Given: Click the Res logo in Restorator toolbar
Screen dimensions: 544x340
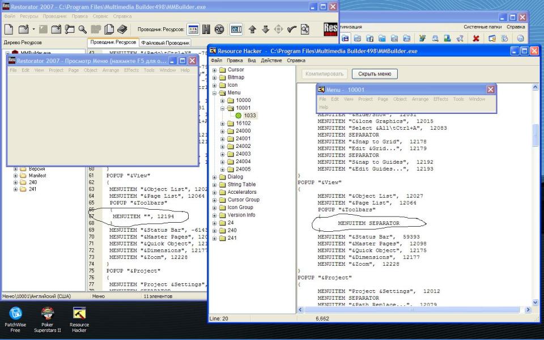Looking at the screenshot, I should (330, 29).
